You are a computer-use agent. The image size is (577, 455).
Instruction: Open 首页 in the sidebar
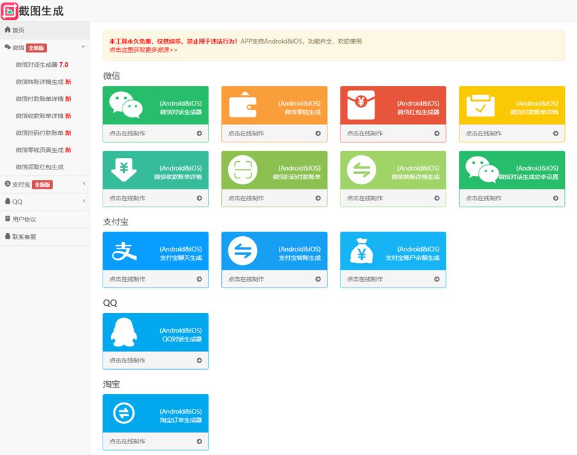[x=18, y=30]
